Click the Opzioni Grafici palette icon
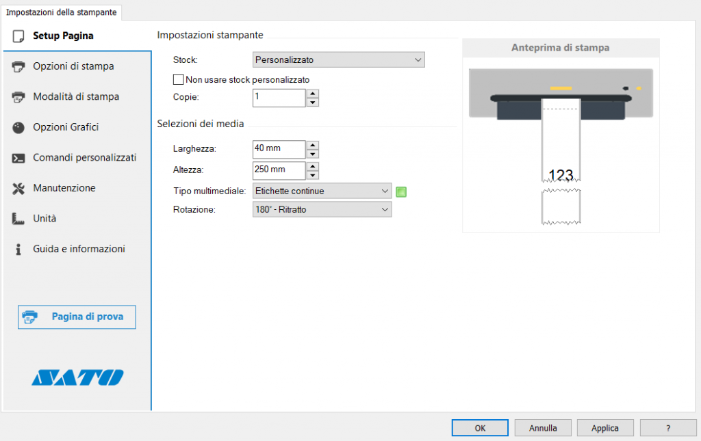This screenshot has height=441, width=701. [x=18, y=128]
